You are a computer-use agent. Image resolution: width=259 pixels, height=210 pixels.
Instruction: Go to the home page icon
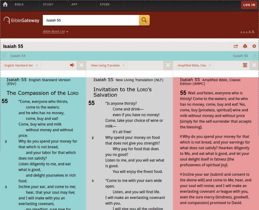(x=5, y=4)
